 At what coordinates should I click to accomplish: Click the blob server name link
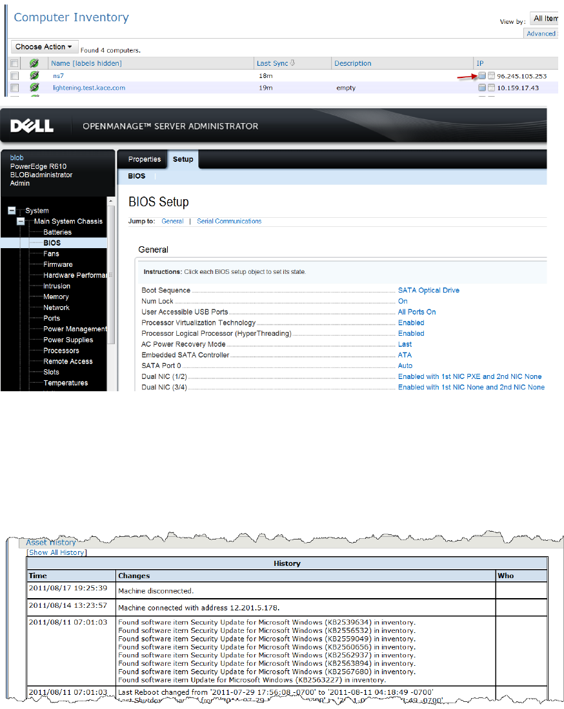(x=17, y=158)
